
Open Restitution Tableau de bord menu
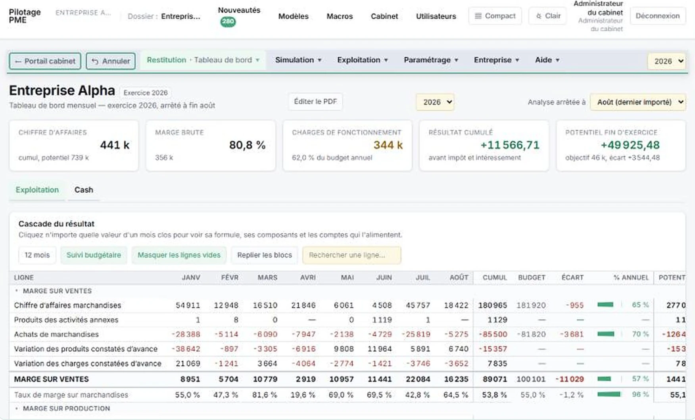point(203,60)
